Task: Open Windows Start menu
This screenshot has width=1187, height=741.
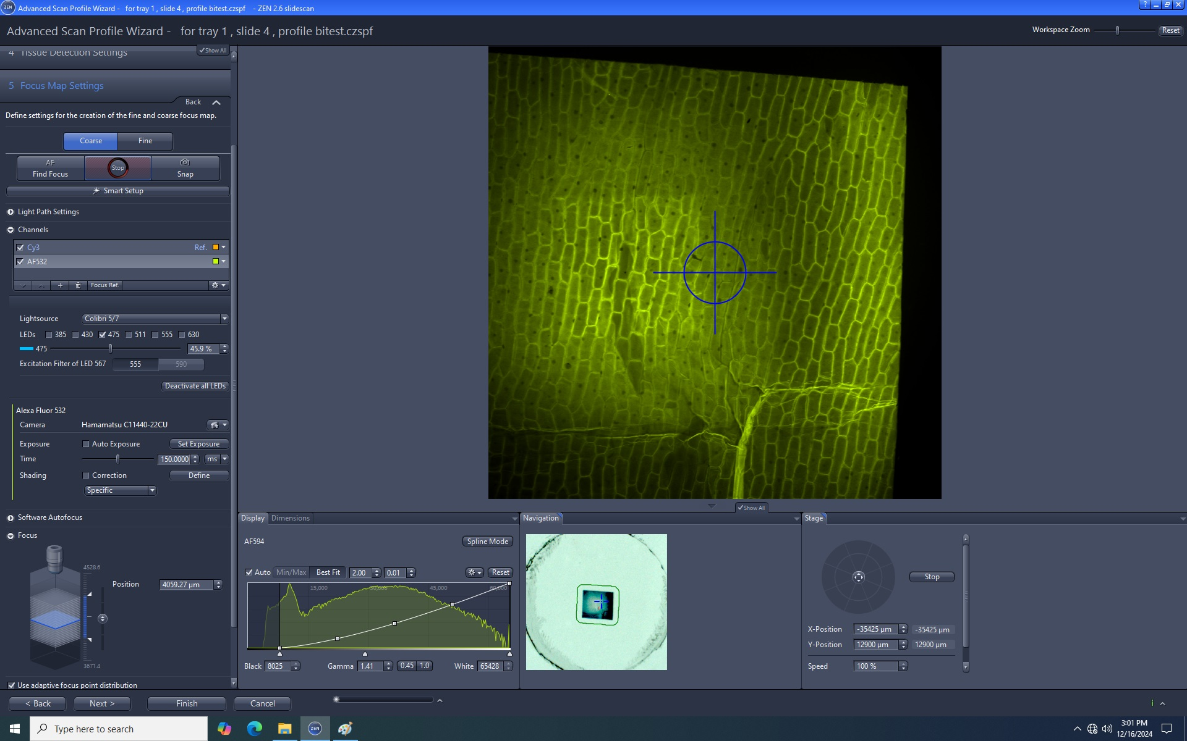Action: 15,729
